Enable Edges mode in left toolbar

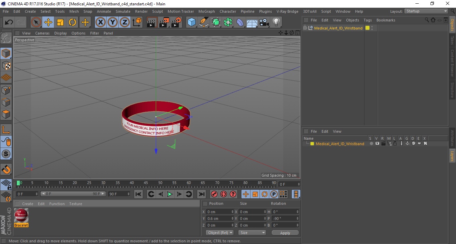6,102
